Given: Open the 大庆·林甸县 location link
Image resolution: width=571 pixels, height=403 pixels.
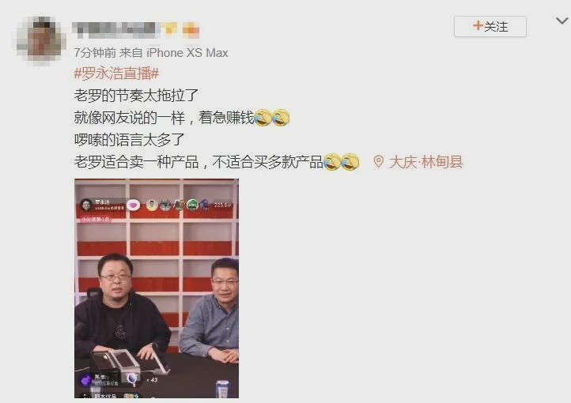Looking at the screenshot, I should [x=425, y=162].
